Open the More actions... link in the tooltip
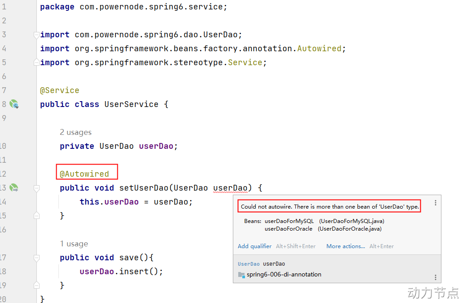This screenshot has height=303, width=463. [x=346, y=246]
